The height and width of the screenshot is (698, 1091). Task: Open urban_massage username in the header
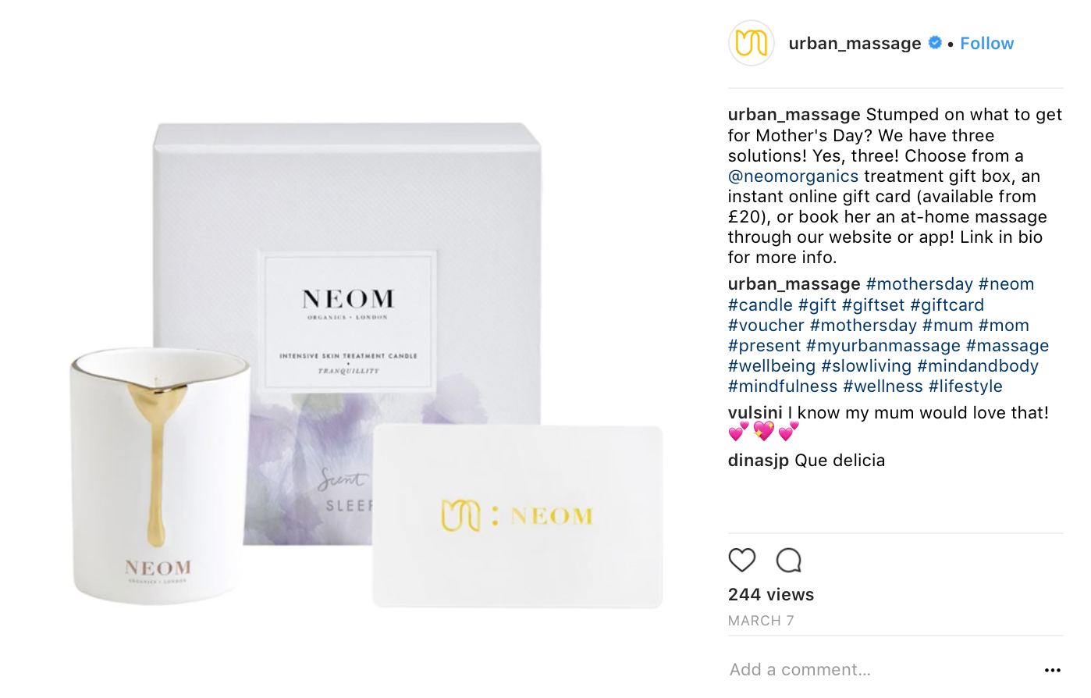pos(855,44)
